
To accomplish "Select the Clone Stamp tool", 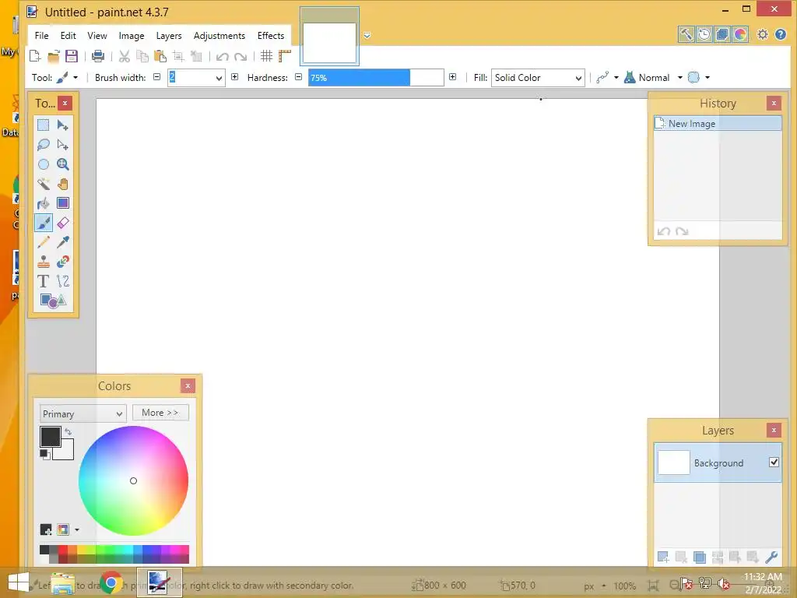I will 44,262.
